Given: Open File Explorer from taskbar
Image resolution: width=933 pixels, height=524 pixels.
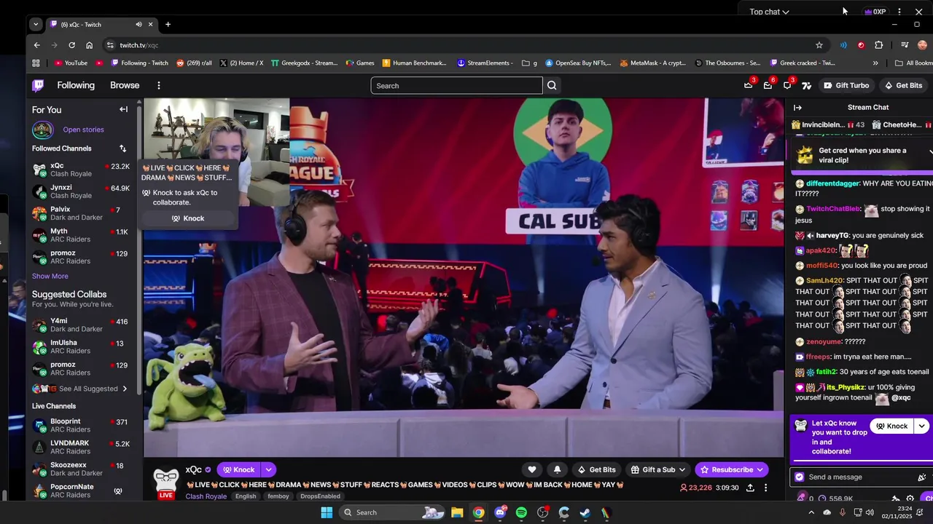Looking at the screenshot, I should 457,512.
